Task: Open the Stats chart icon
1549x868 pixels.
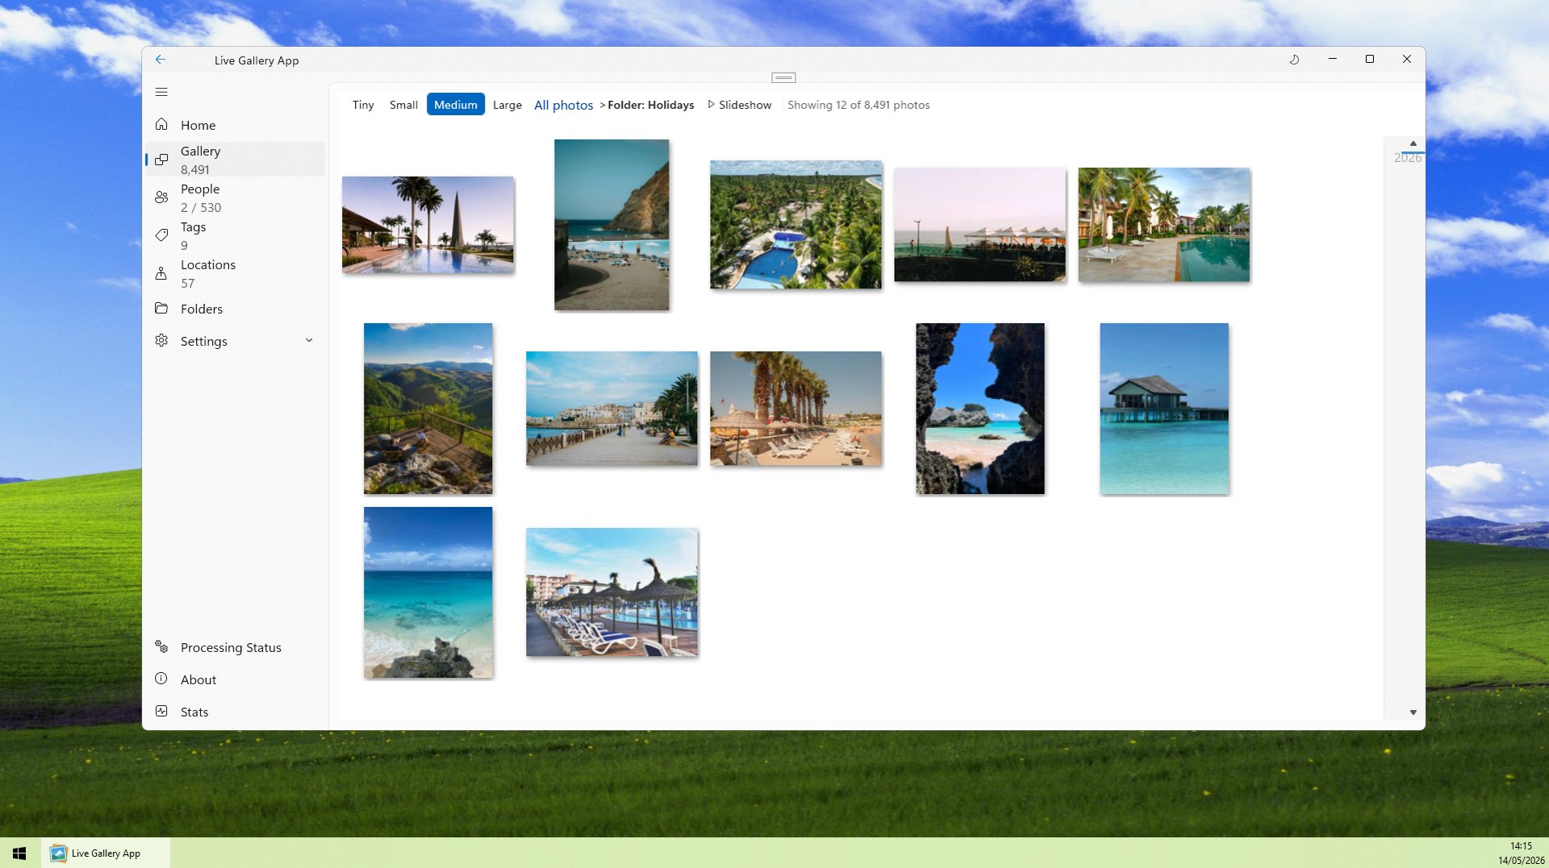Action: 161,712
